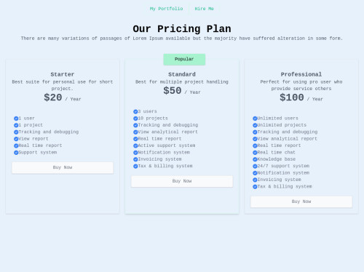Open the My Portfolio link
364x272 pixels.
pyautogui.click(x=167, y=9)
